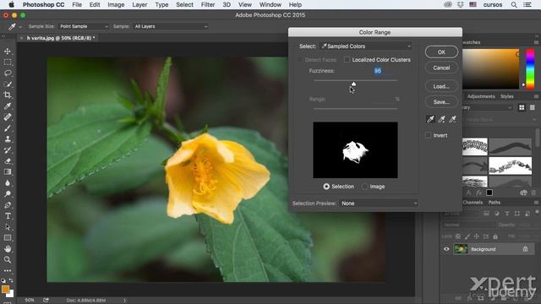Select the Eraser tool
Image resolution: width=541 pixels, height=304 pixels.
click(x=8, y=161)
